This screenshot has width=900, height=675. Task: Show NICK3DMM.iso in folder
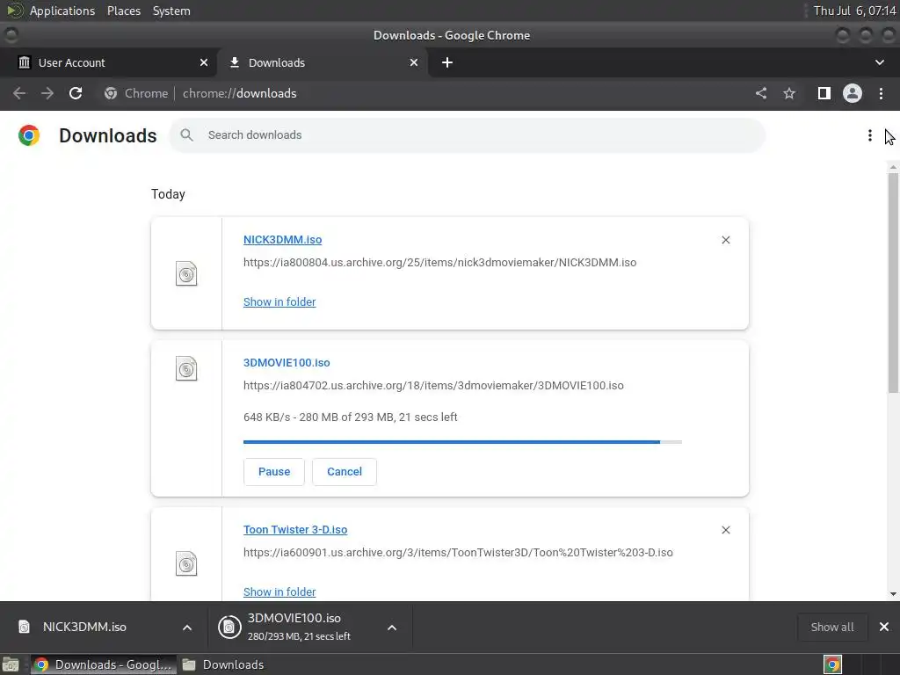coord(279,302)
